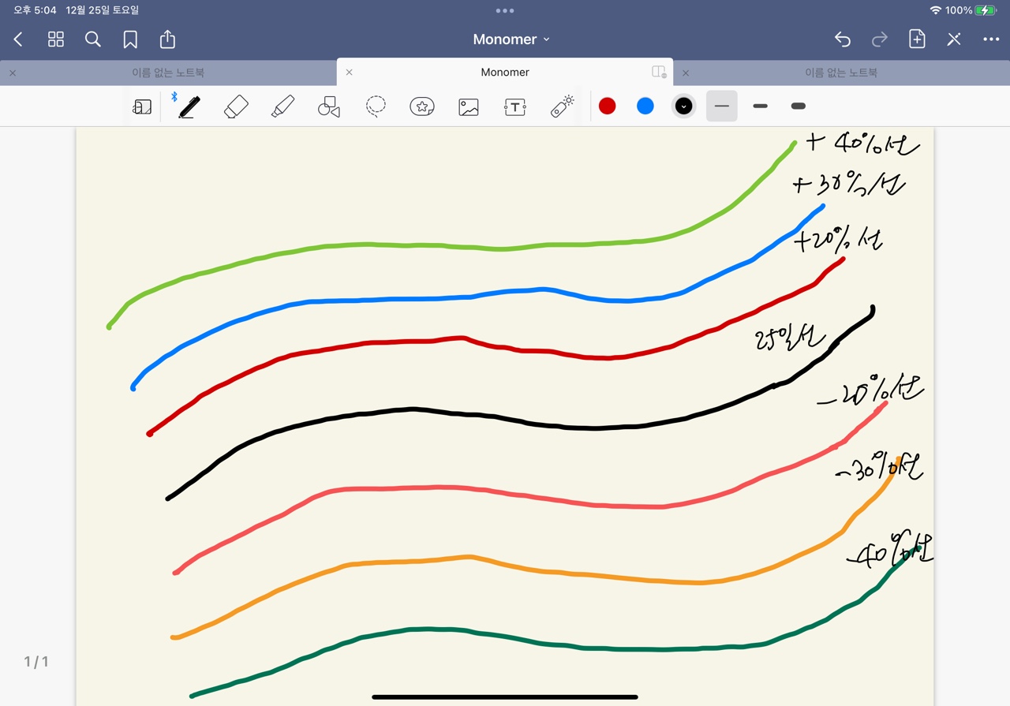Select the Highlighter tool

pyautogui.click(x=282, y=106)
